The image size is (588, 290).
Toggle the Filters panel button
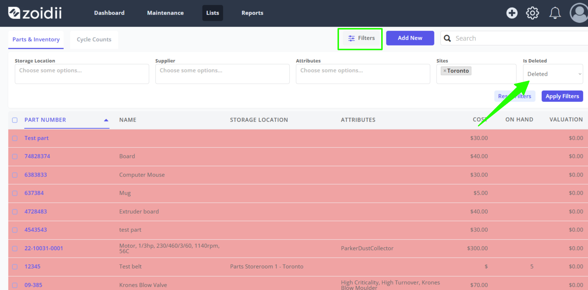pos(361,38)
